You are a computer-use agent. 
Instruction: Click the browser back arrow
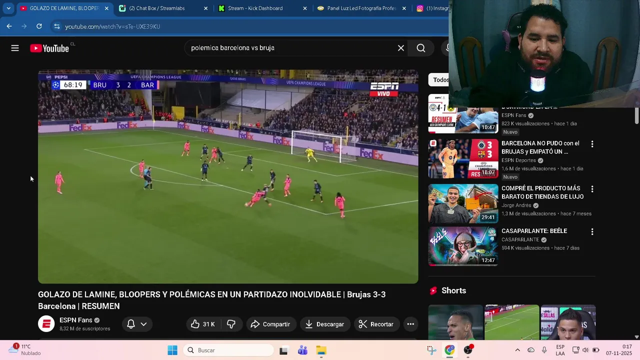(x=9, y=26)
